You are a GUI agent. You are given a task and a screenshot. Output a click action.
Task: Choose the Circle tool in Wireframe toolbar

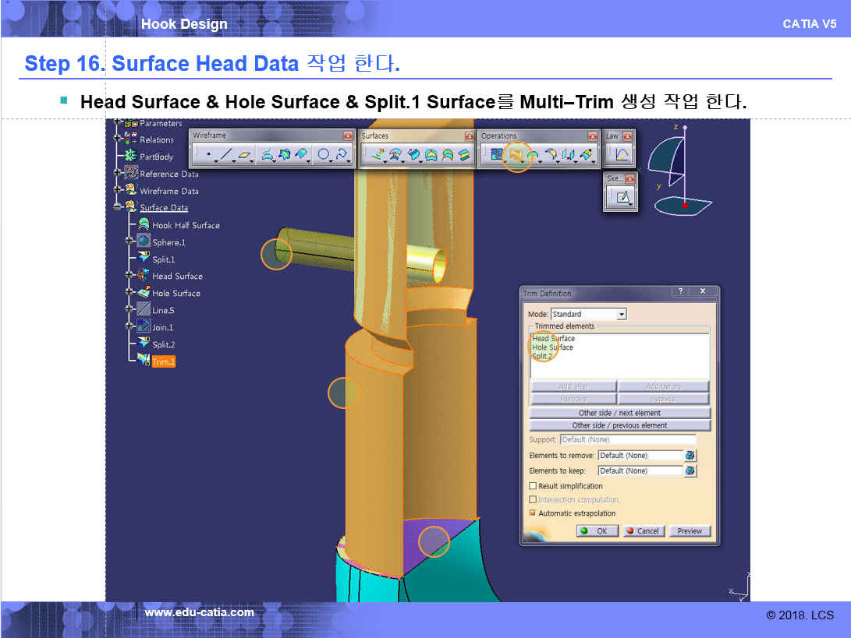click(323, 155)
